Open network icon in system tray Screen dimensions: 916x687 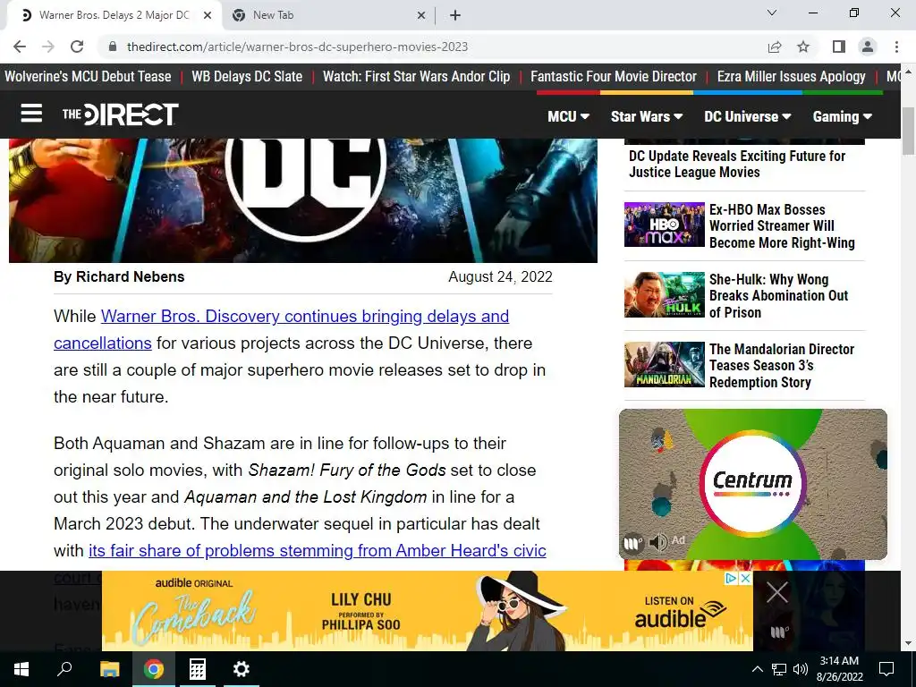click(x=779, y=669)
